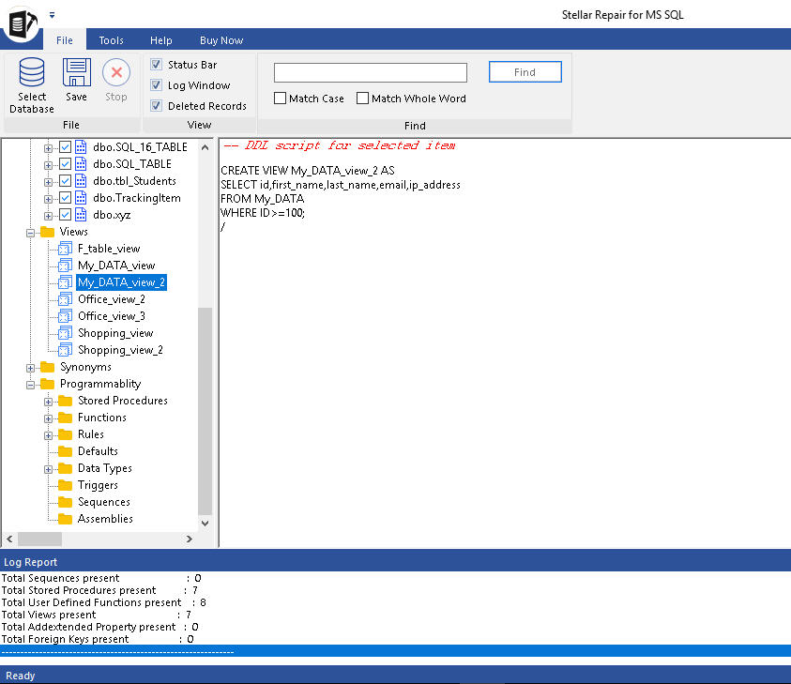Click the Save disk icon
This screenshot has height=684, width=791.
click(76, 73)
